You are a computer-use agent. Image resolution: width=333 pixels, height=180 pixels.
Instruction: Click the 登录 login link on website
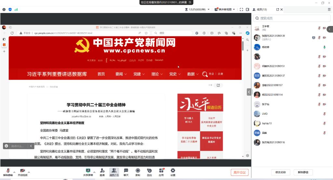tap(211, 74)
